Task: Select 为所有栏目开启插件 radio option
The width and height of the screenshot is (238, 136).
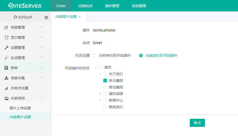Action: coord(94,55)
